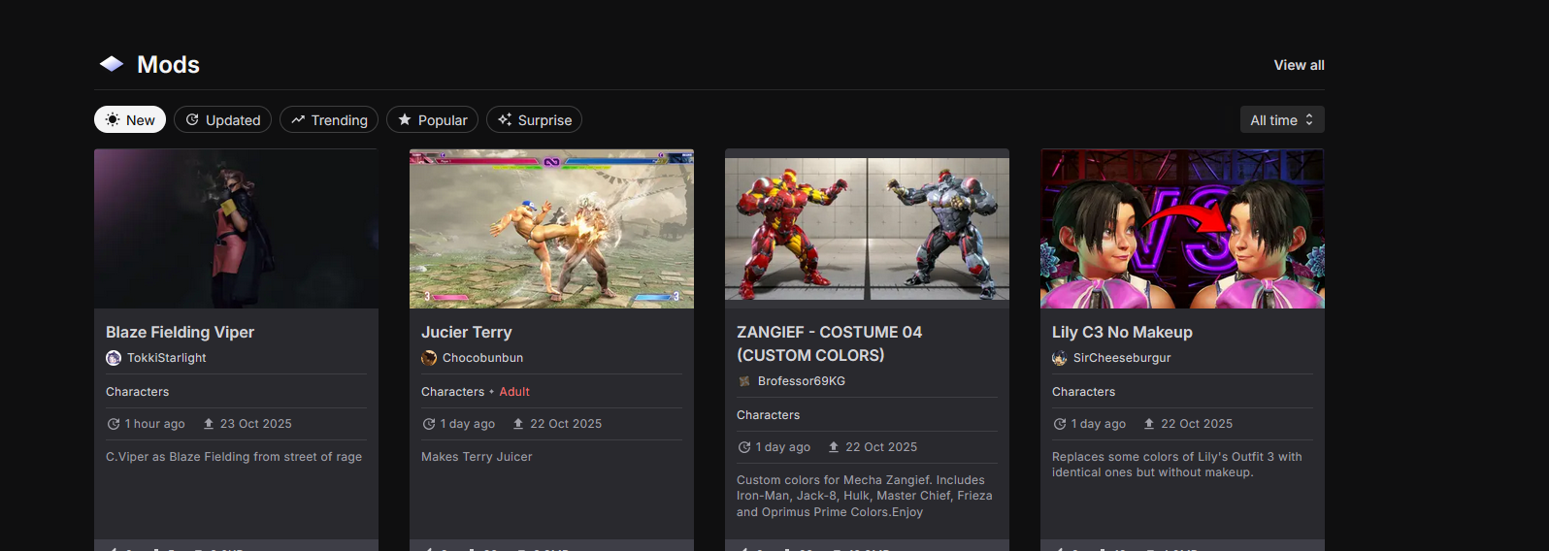Switch to the Trending filter tab
The image size is (1549, 551).
pyautogui.click(x=329, y=119)
